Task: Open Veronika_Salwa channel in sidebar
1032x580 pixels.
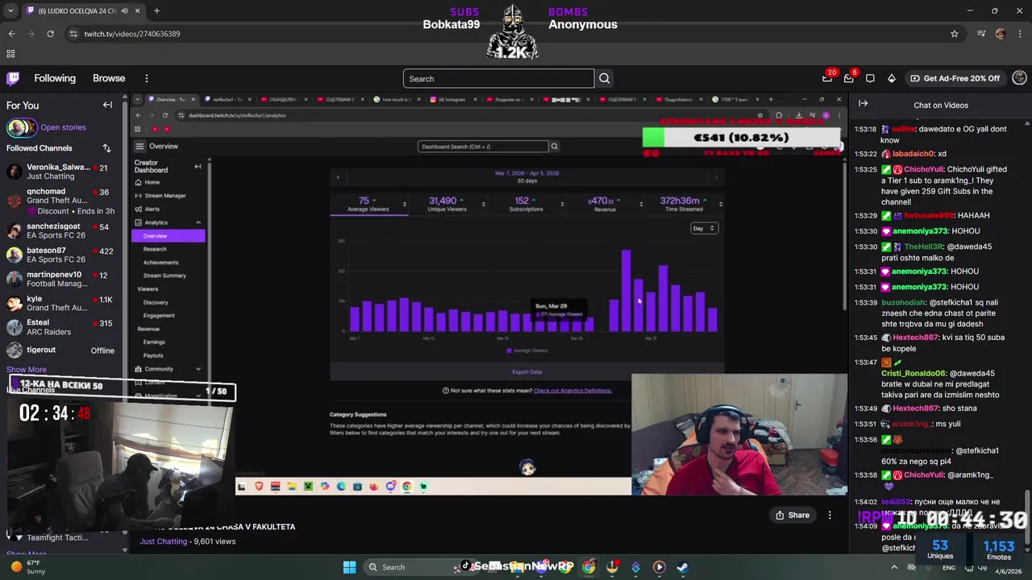Action: (60, 172)
